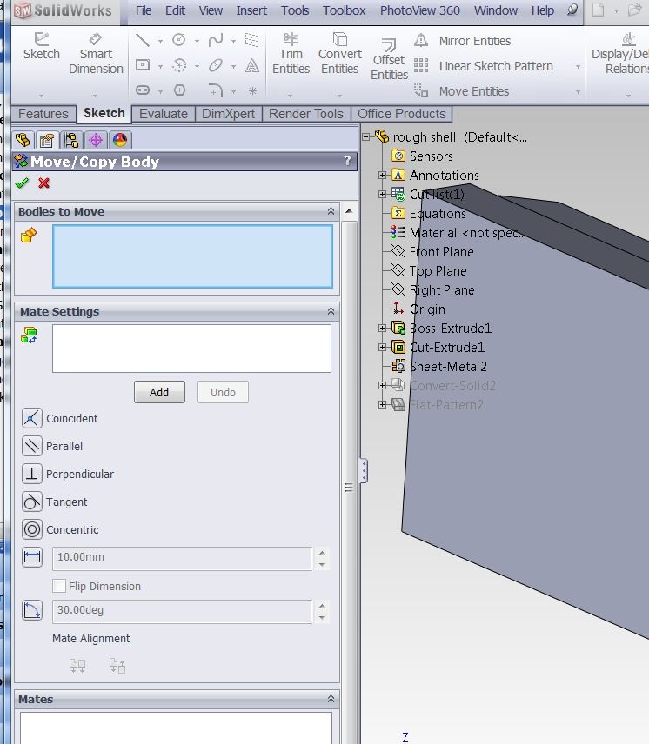Activate the Smart Dimension tool

click(96, 54)
